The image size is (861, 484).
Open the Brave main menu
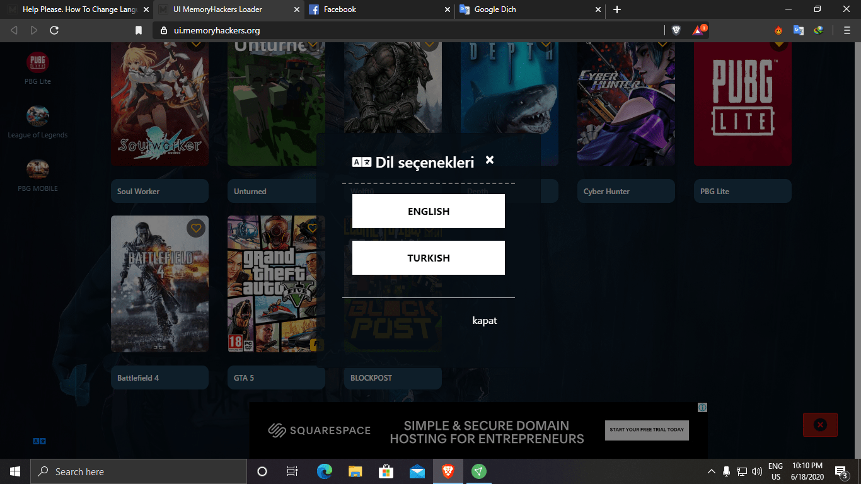tap(847, 30)
